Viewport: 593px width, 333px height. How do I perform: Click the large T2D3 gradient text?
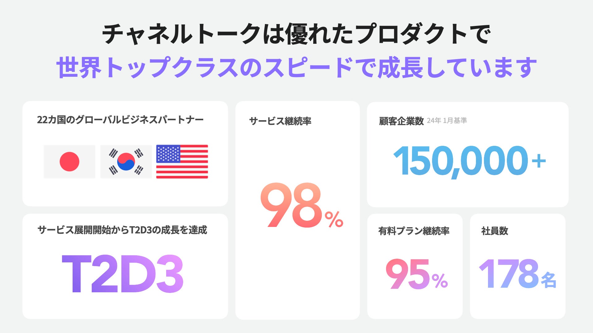coord(123,274)
